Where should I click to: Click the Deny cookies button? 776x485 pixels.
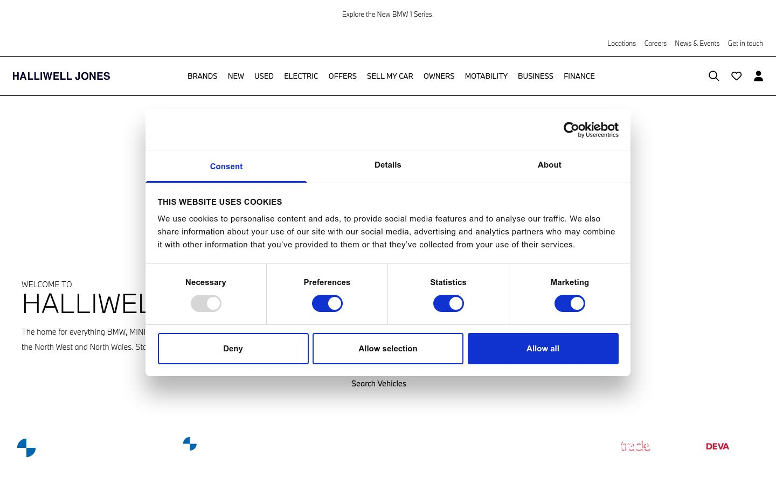pyautogui.click(x=233, y=349)
